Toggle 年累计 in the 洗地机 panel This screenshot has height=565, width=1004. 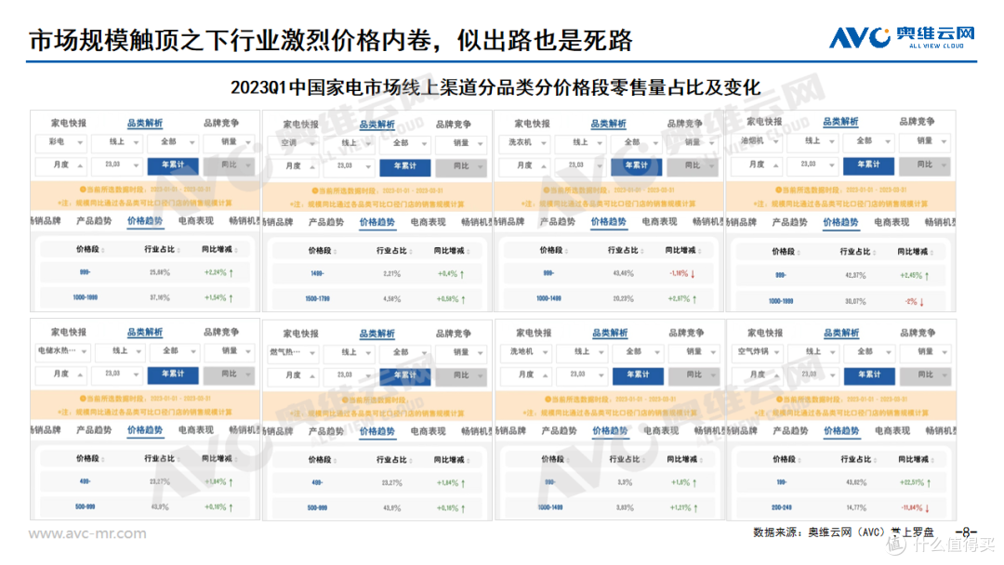point(638,374)
